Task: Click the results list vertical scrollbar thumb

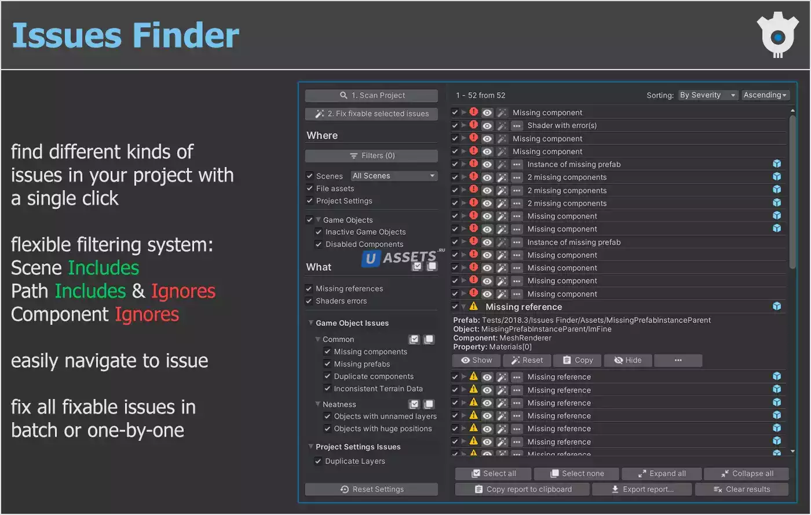Action: pyautogui.click(x=792, y=193)
